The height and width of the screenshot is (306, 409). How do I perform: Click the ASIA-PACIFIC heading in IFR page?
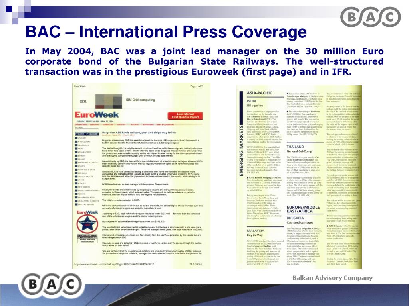(x=260, y=93)
